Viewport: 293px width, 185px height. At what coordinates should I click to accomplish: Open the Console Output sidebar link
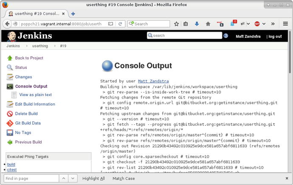(x=31, y=86)
